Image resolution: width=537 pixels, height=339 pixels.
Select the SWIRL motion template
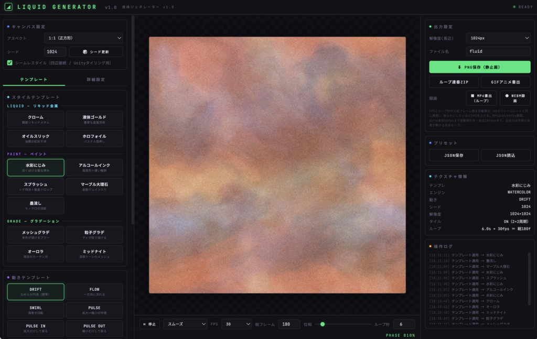(36, 310)
